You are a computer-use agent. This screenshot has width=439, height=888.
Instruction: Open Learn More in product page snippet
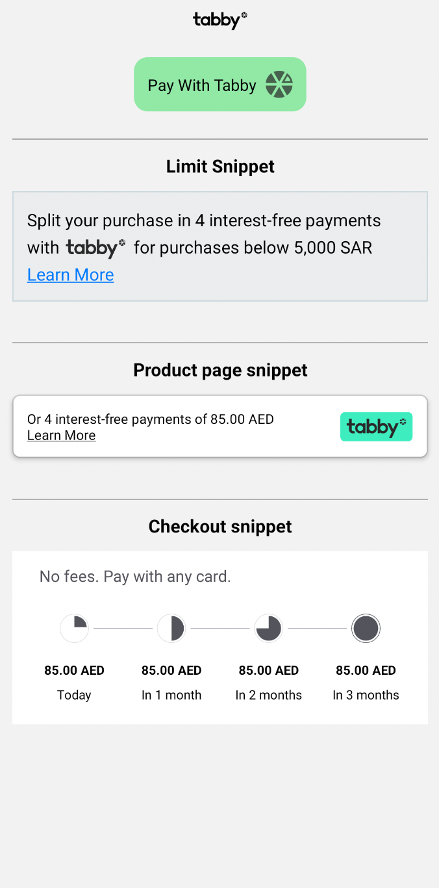(61, 436)
